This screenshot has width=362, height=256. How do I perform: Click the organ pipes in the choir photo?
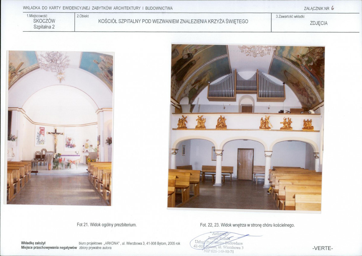pyautogui.click(x=246, y=85)
